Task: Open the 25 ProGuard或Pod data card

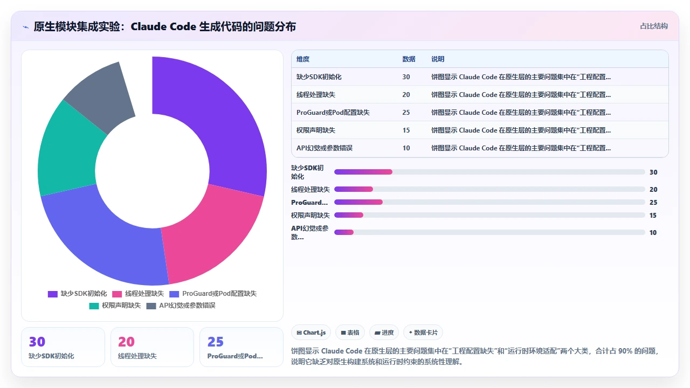Action: (x=241, y=347)
